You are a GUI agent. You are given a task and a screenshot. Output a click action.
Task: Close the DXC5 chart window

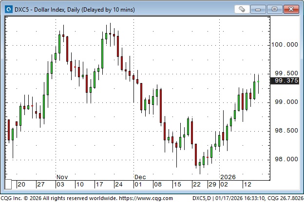pyautogui.click(x=290, y=9)
